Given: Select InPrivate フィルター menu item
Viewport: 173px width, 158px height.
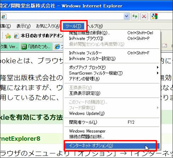Looking at the screenshot, I should [112, 53].
